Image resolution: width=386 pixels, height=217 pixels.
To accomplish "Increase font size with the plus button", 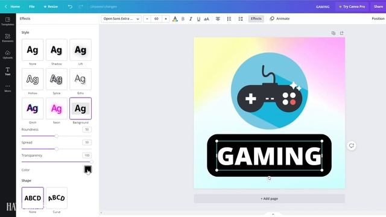I will click(x=166, y=19).
